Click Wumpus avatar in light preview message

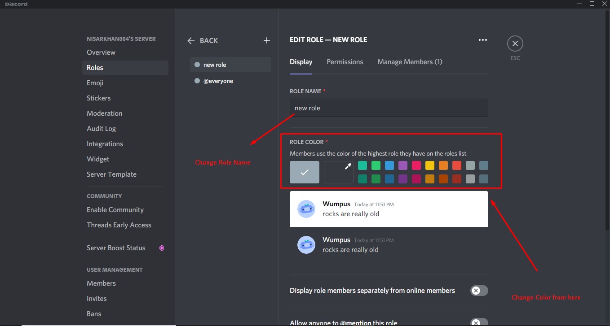pyautogui.click(x=306, y=209)
